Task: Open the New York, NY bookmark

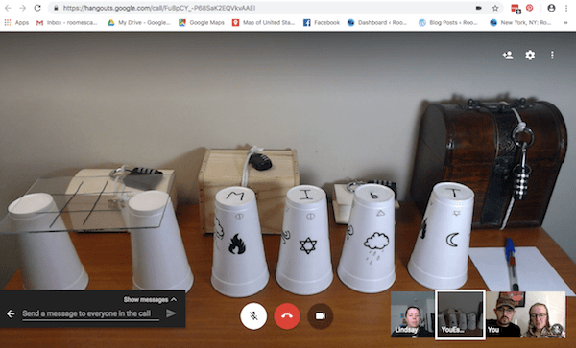Action: pyautogui.click(x=520, y=23)
